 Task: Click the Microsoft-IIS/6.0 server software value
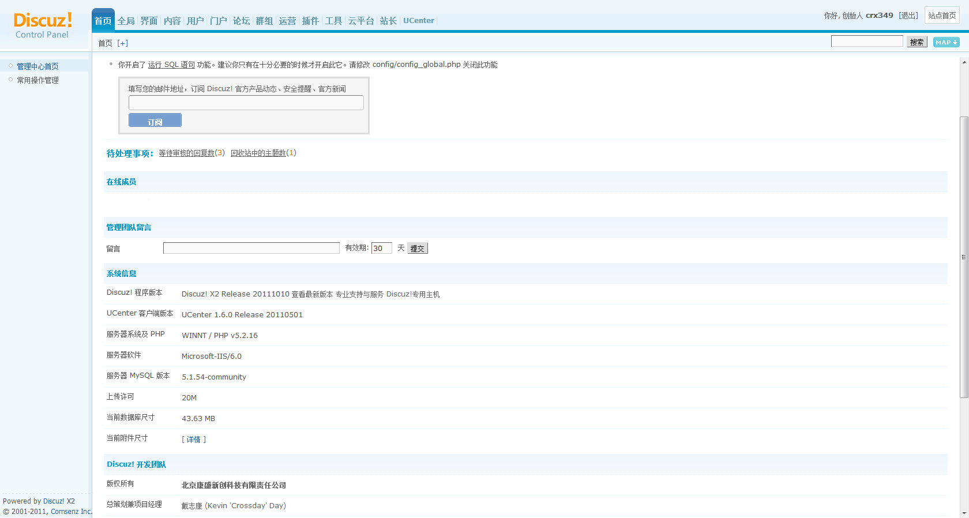pyautogui.click(x=212, y=356)
